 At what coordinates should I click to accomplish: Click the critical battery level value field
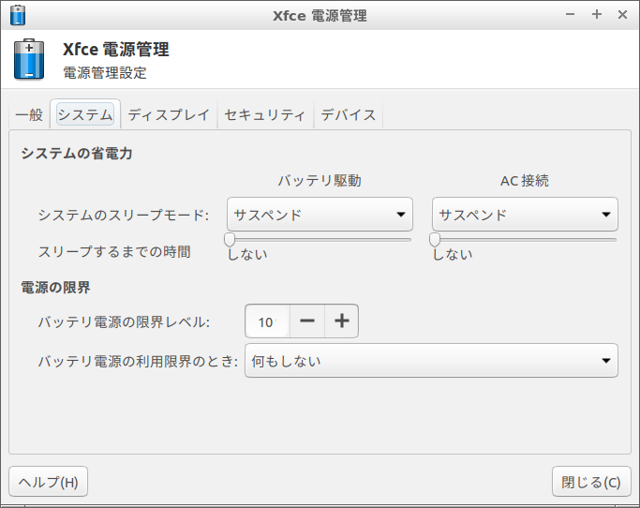(267, 321)
